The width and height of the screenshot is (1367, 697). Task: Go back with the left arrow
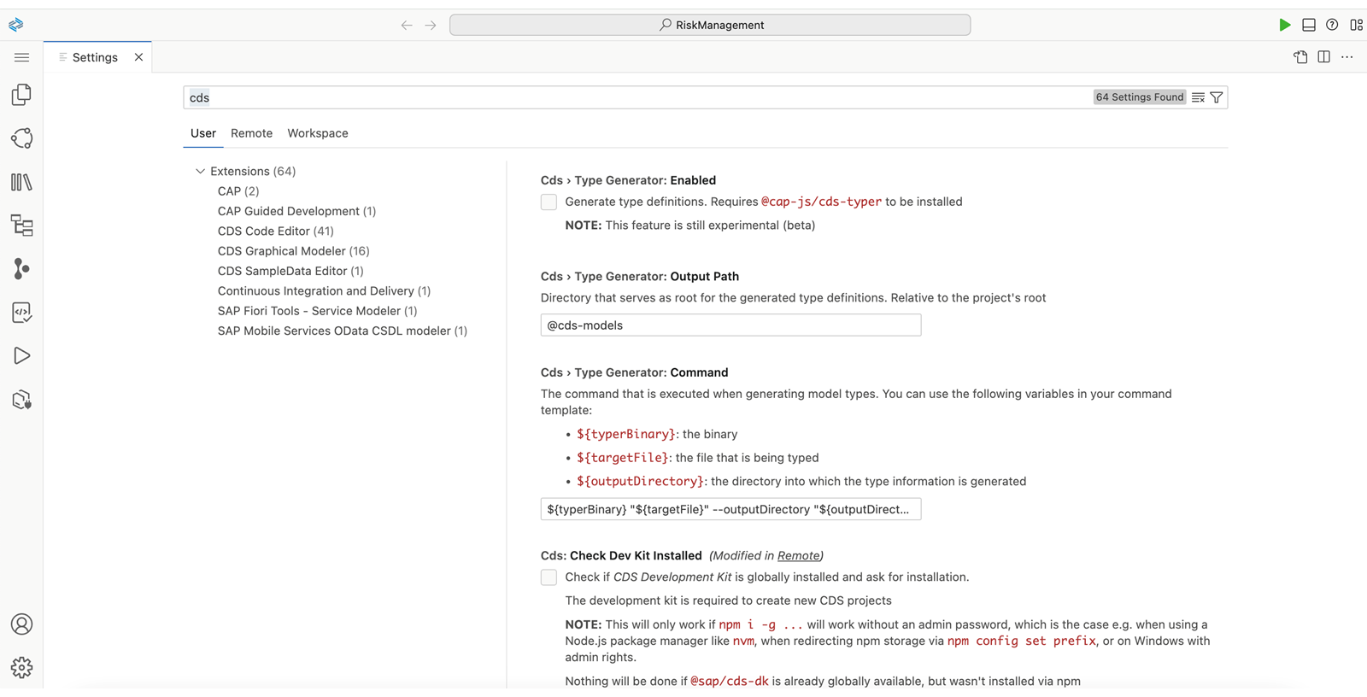coord(407,25)
